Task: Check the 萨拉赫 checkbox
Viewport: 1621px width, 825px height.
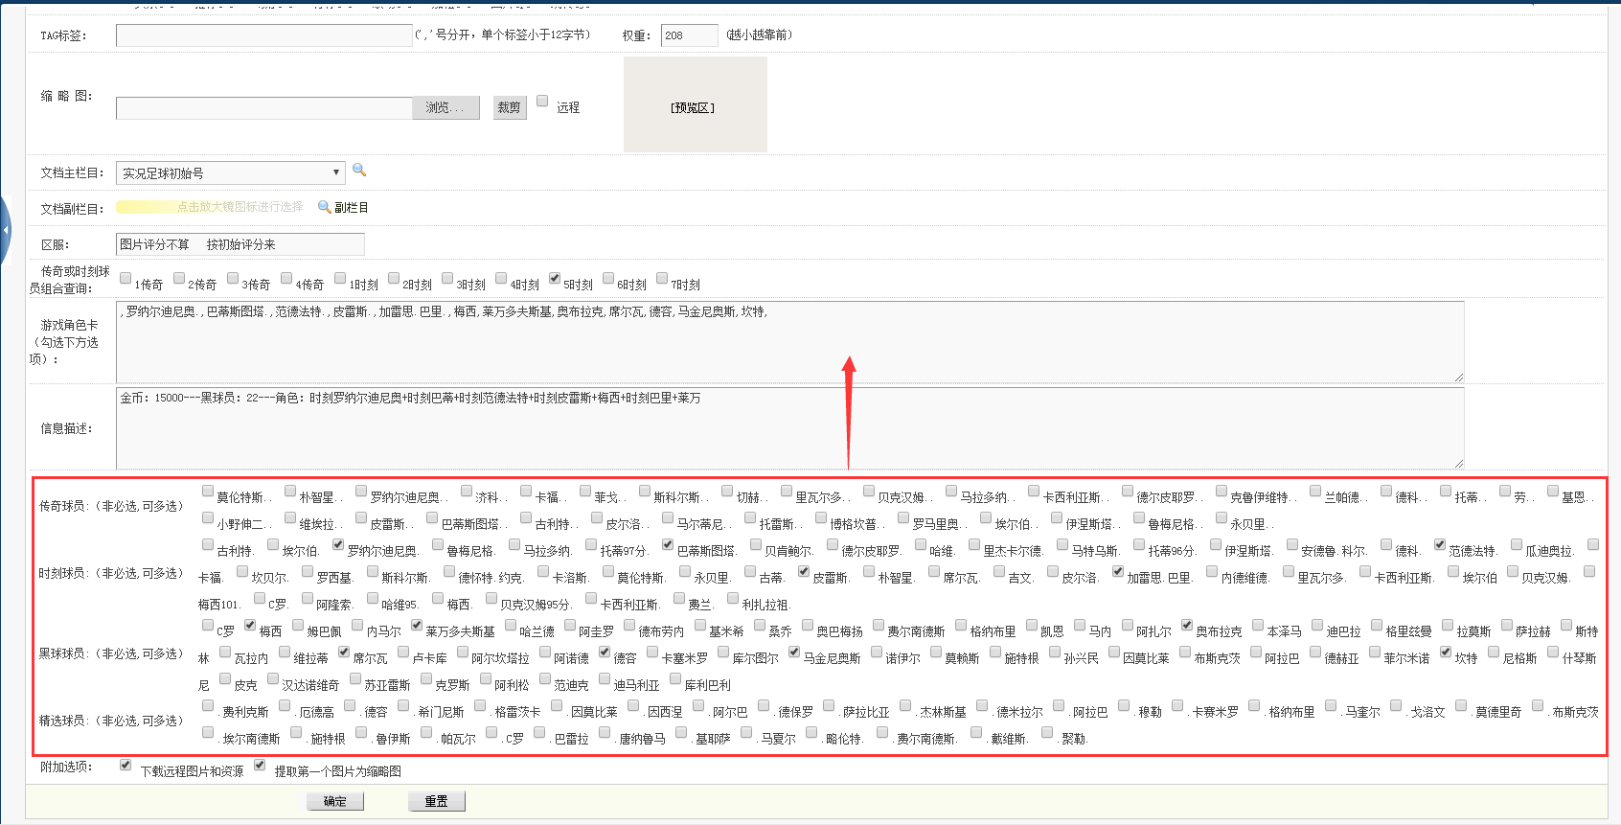Action: (1507, 625)
